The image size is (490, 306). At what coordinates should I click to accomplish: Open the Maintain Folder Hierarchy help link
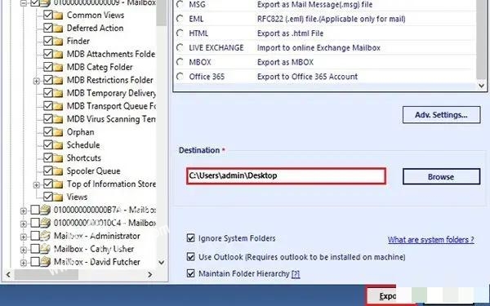(296, 274)
